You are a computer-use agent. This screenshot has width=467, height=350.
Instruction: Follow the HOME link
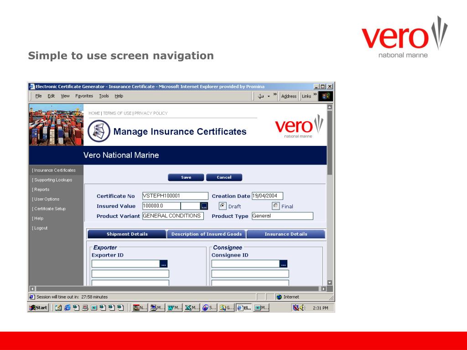point(94,113)
